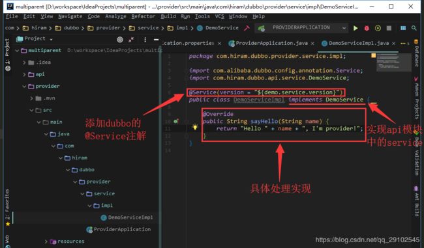Image resolution: width=424 pixels, height=248 pixels.
Task: Collapse the src folder
Action: (x=32, y=110)
